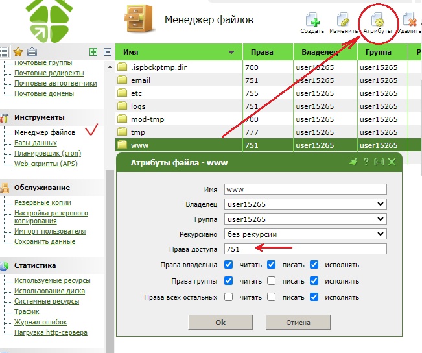Toggle owner исполнять checkbox
Screen dimensions: 422x353
(314, 265)
